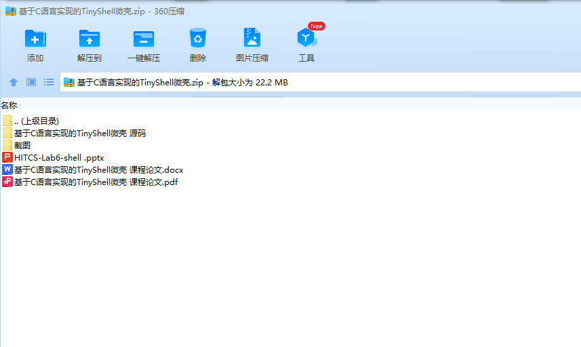
Task: Switch to the list view mode
Action: pyautogui.click(x=49, y=82)
